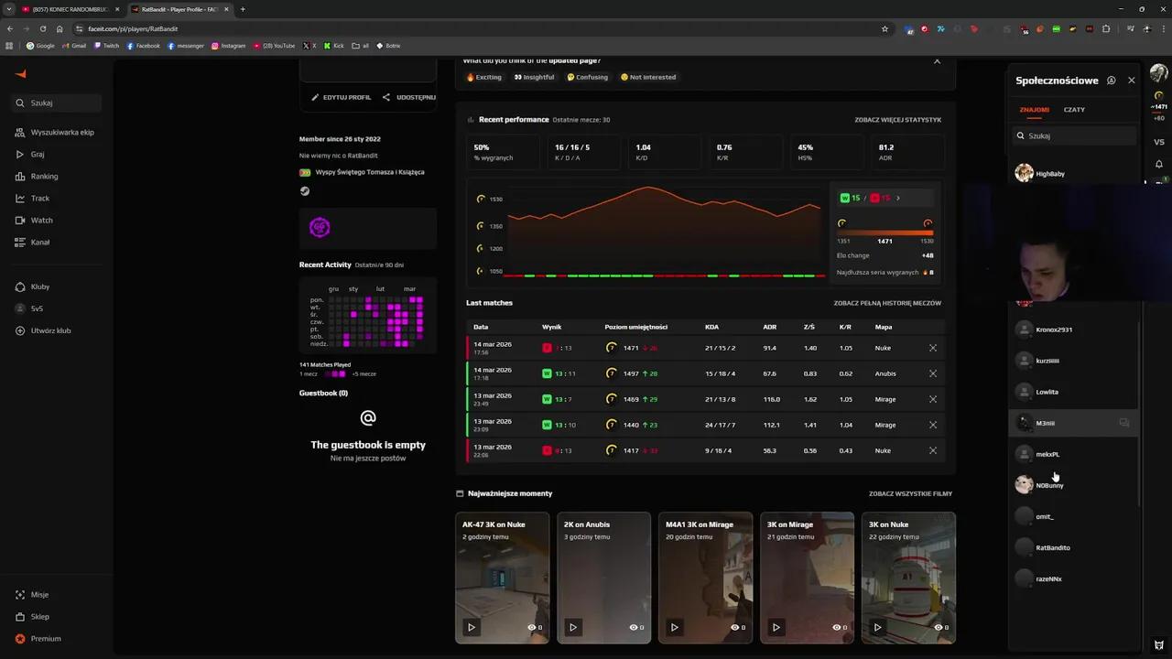
Task: Open the Wyszukiwarka ekip team finder
Action: (61, 133)
